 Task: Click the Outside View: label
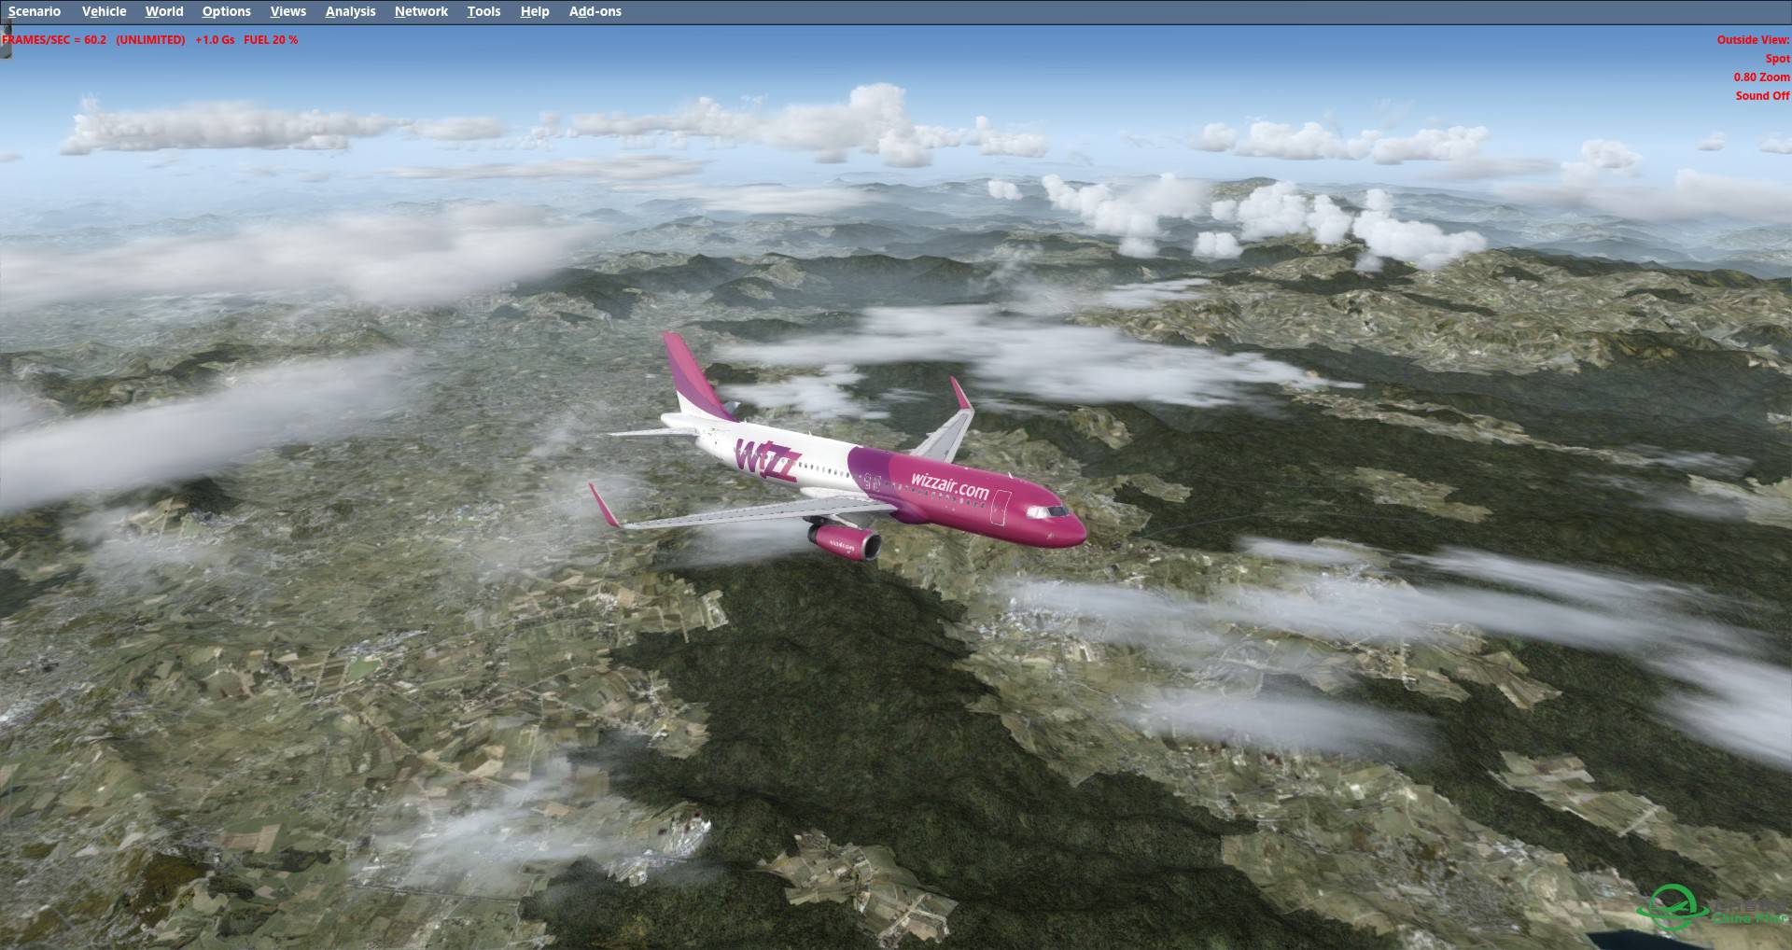pos(1753,40)
